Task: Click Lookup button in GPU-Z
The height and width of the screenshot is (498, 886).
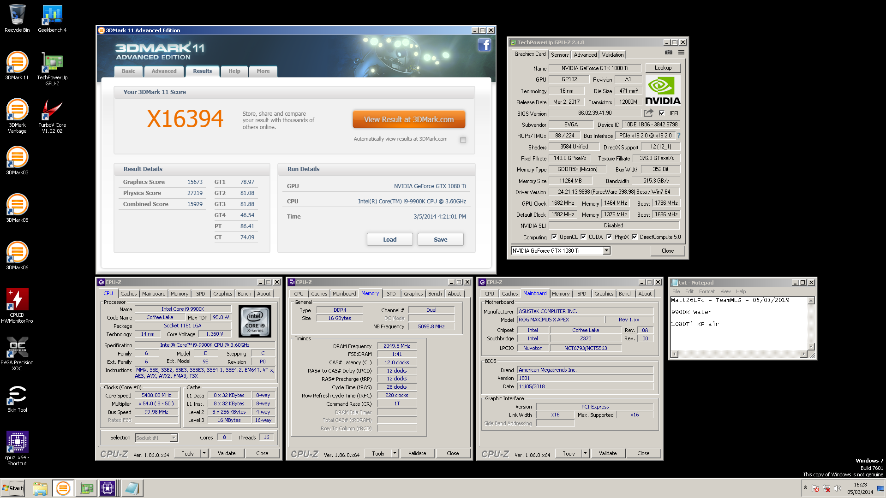Action: coord(663,68)
